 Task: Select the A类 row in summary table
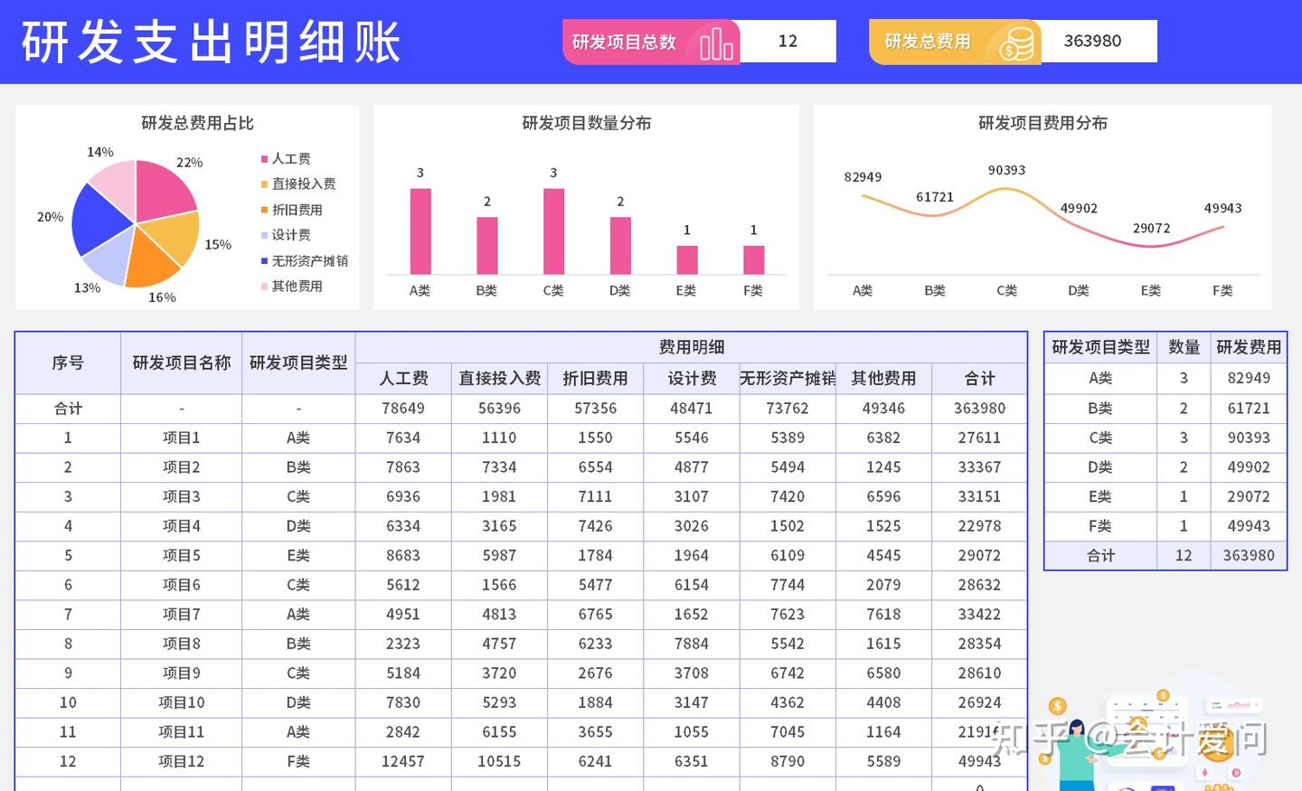[1165, 379]
